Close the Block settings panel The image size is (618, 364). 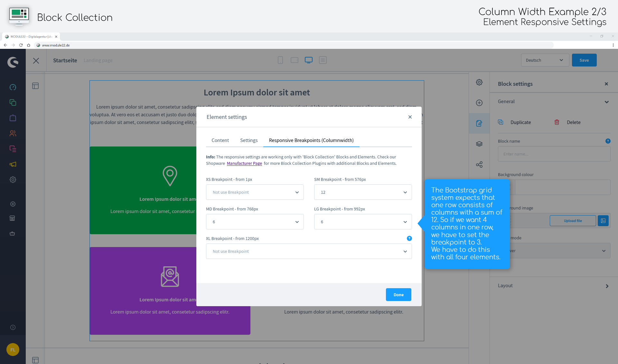(x=606, y=84)
